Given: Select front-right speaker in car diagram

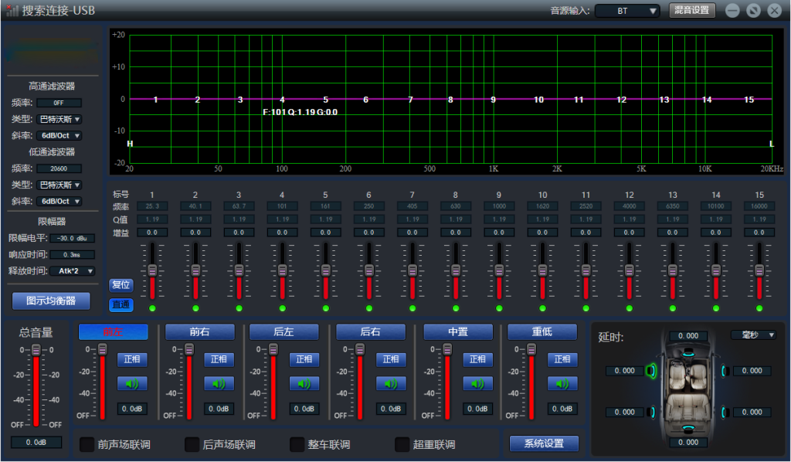Looking at the screenshot, I should click(x=724, y=371).
